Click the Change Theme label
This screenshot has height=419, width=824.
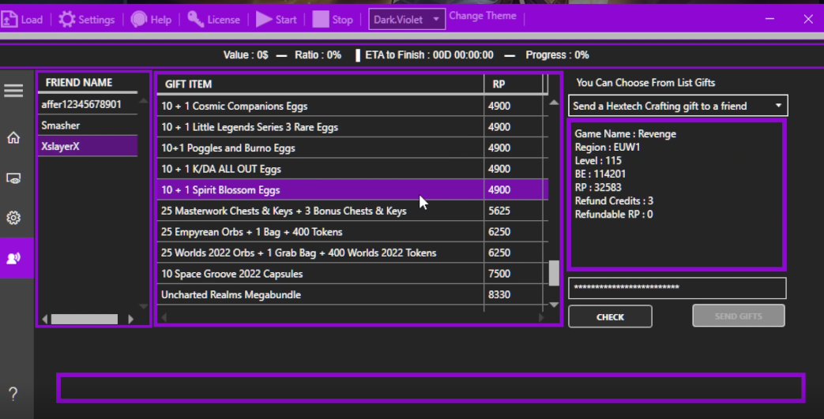[483, 16]
